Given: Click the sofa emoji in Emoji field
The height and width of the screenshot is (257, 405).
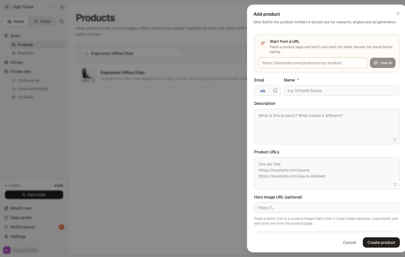Looking at the screenshot, I should pyautogui.click(x=263, y=91).
